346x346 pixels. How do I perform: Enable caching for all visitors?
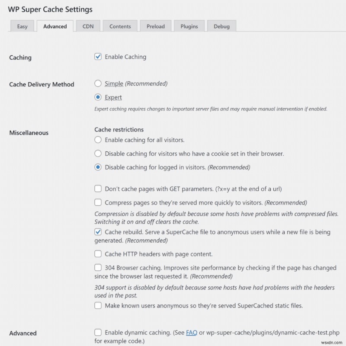[98, 139]
